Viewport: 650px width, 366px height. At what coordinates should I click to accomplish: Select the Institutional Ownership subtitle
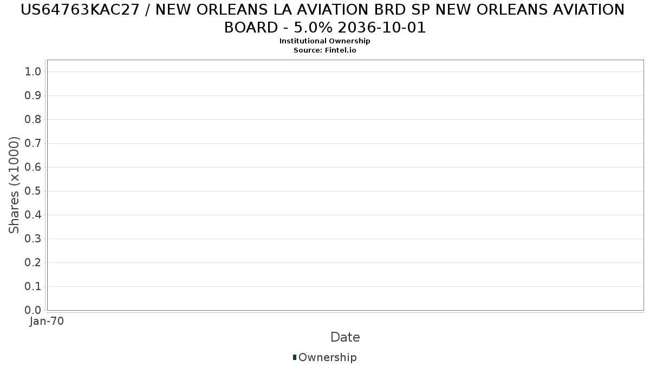pyautogui.click(x=325, y=41)
